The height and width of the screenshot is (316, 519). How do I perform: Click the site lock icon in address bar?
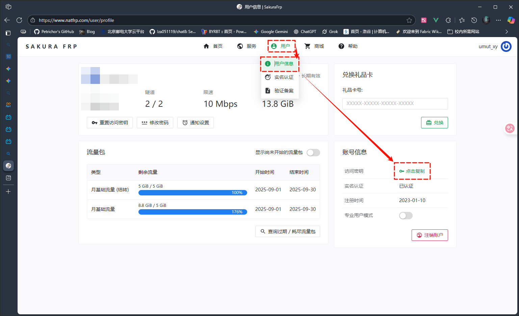(x=33, y=20)
